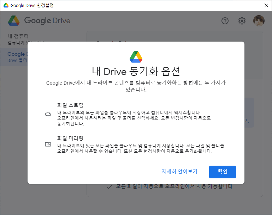Image resolution: width=272 pixels, height=215 pixels.
Task: Click the Google Drive logo in the header
Action: click(x=39, y=20)
